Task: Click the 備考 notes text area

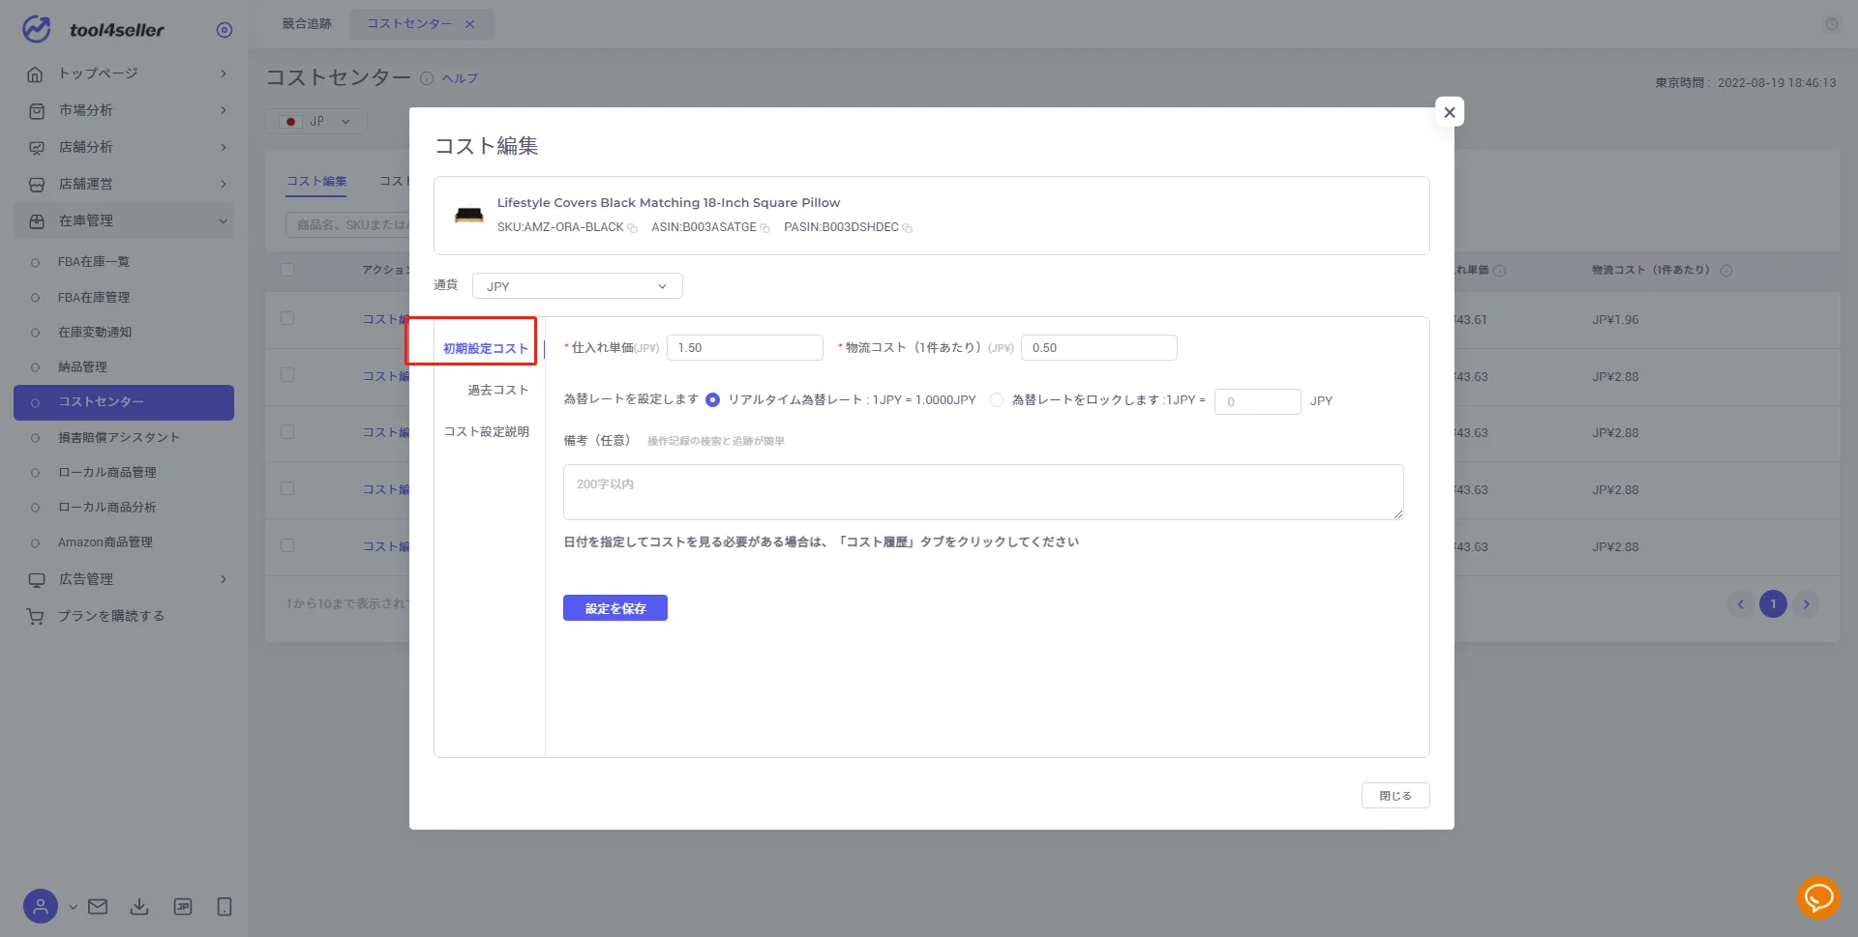Action: click(983, 492)
